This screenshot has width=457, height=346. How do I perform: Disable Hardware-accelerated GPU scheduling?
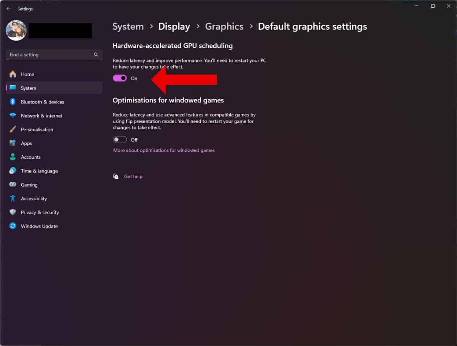[120, 78]
